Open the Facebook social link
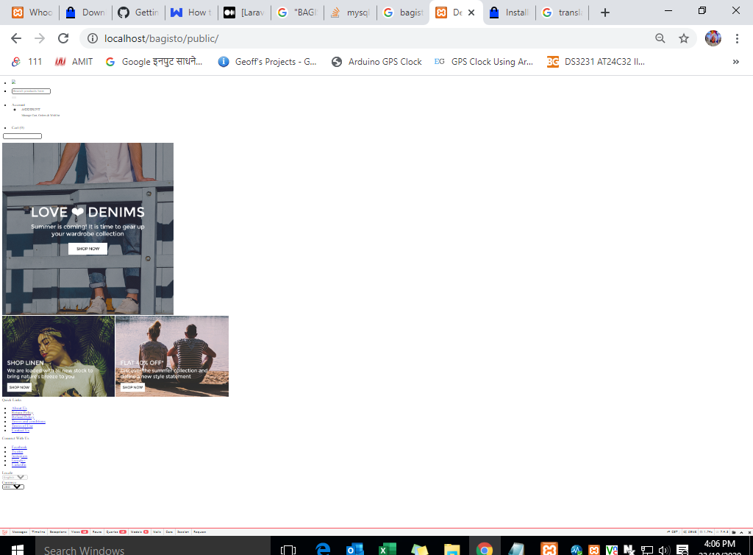 click(x=19, y=448)
